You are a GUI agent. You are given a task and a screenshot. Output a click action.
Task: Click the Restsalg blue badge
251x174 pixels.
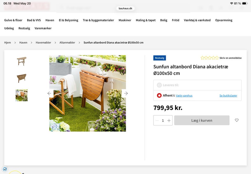point(159,58)
